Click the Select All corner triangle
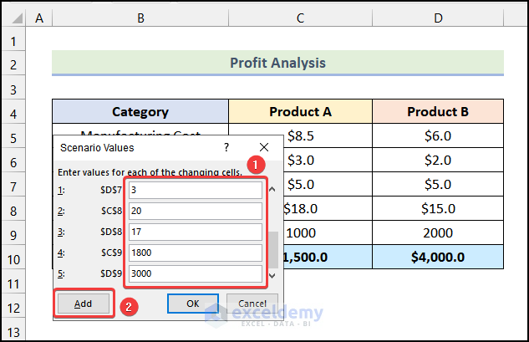This screenshot has width=529, height=342. point(13,17)
